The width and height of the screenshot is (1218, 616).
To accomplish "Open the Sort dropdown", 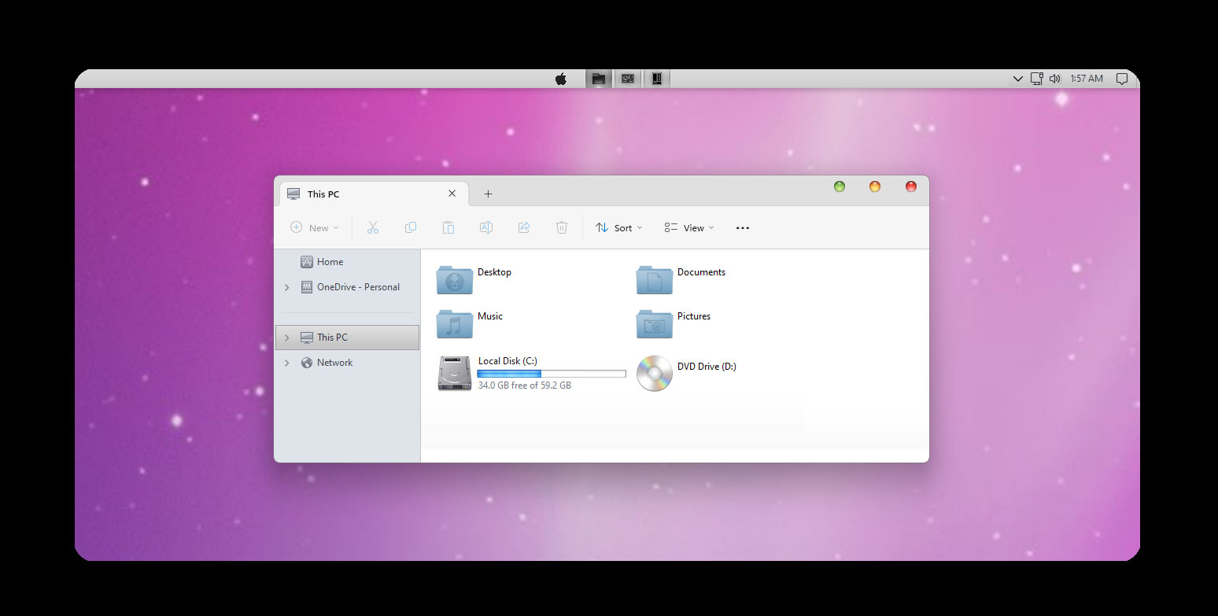I will tap(618, 227).
